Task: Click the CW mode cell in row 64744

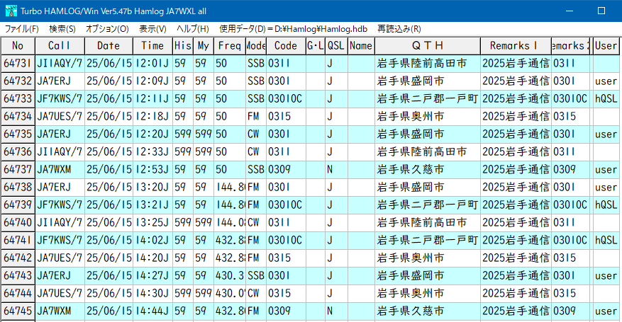Action: pos(253,294)
